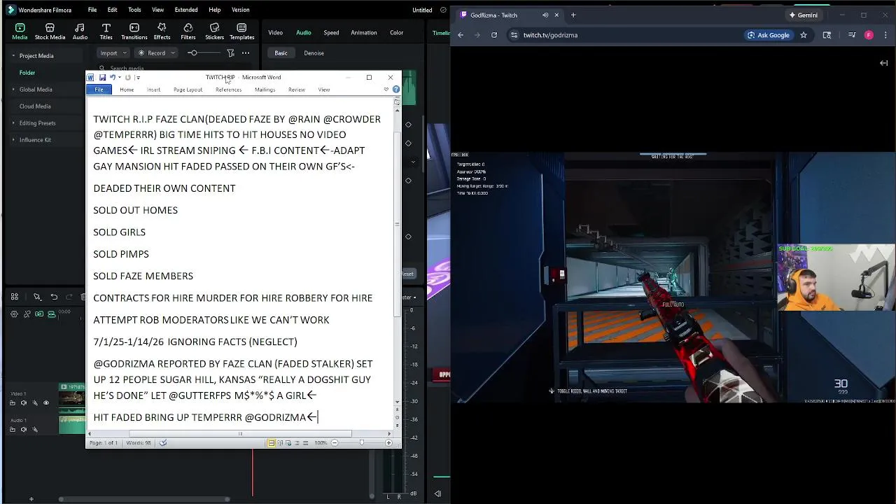Click the timeline track settings gear icon
896x504 pixels.
[x=14, y=314]
